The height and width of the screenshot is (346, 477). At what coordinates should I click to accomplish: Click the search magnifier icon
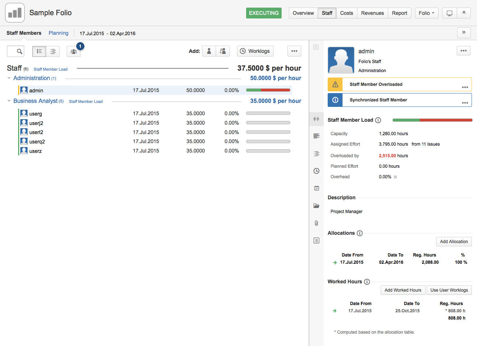pyautogui.click(x=20, y=51)
